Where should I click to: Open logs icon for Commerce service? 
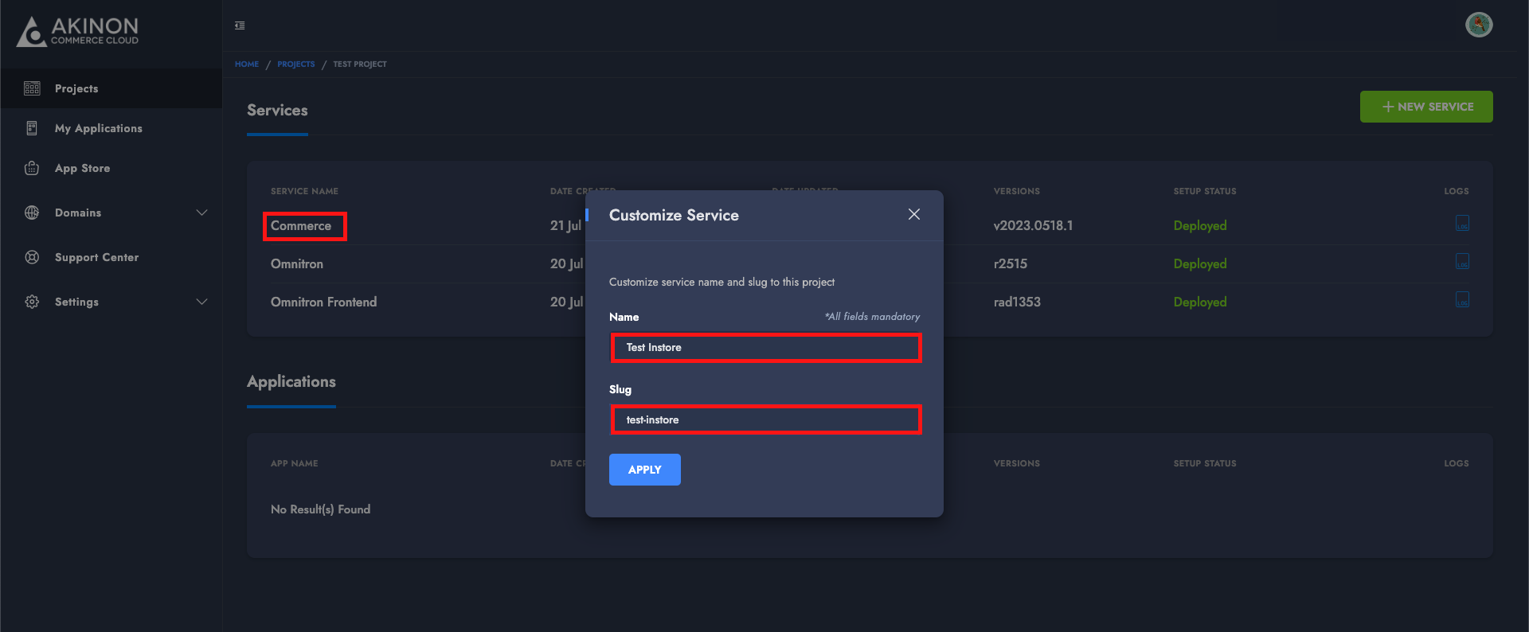point(1462,224)
